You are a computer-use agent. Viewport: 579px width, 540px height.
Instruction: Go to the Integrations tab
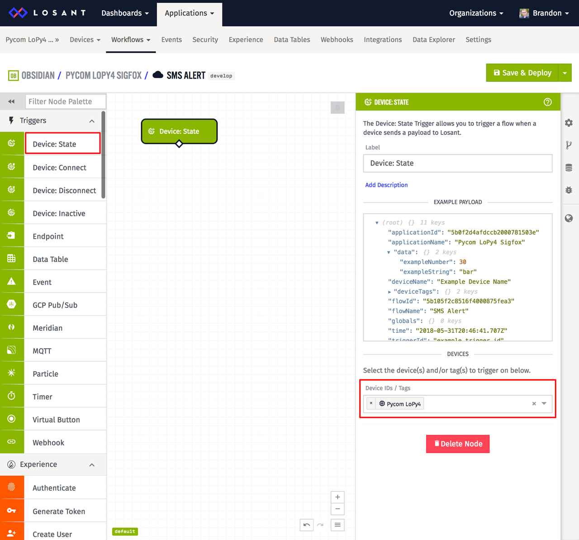point(383,40)
